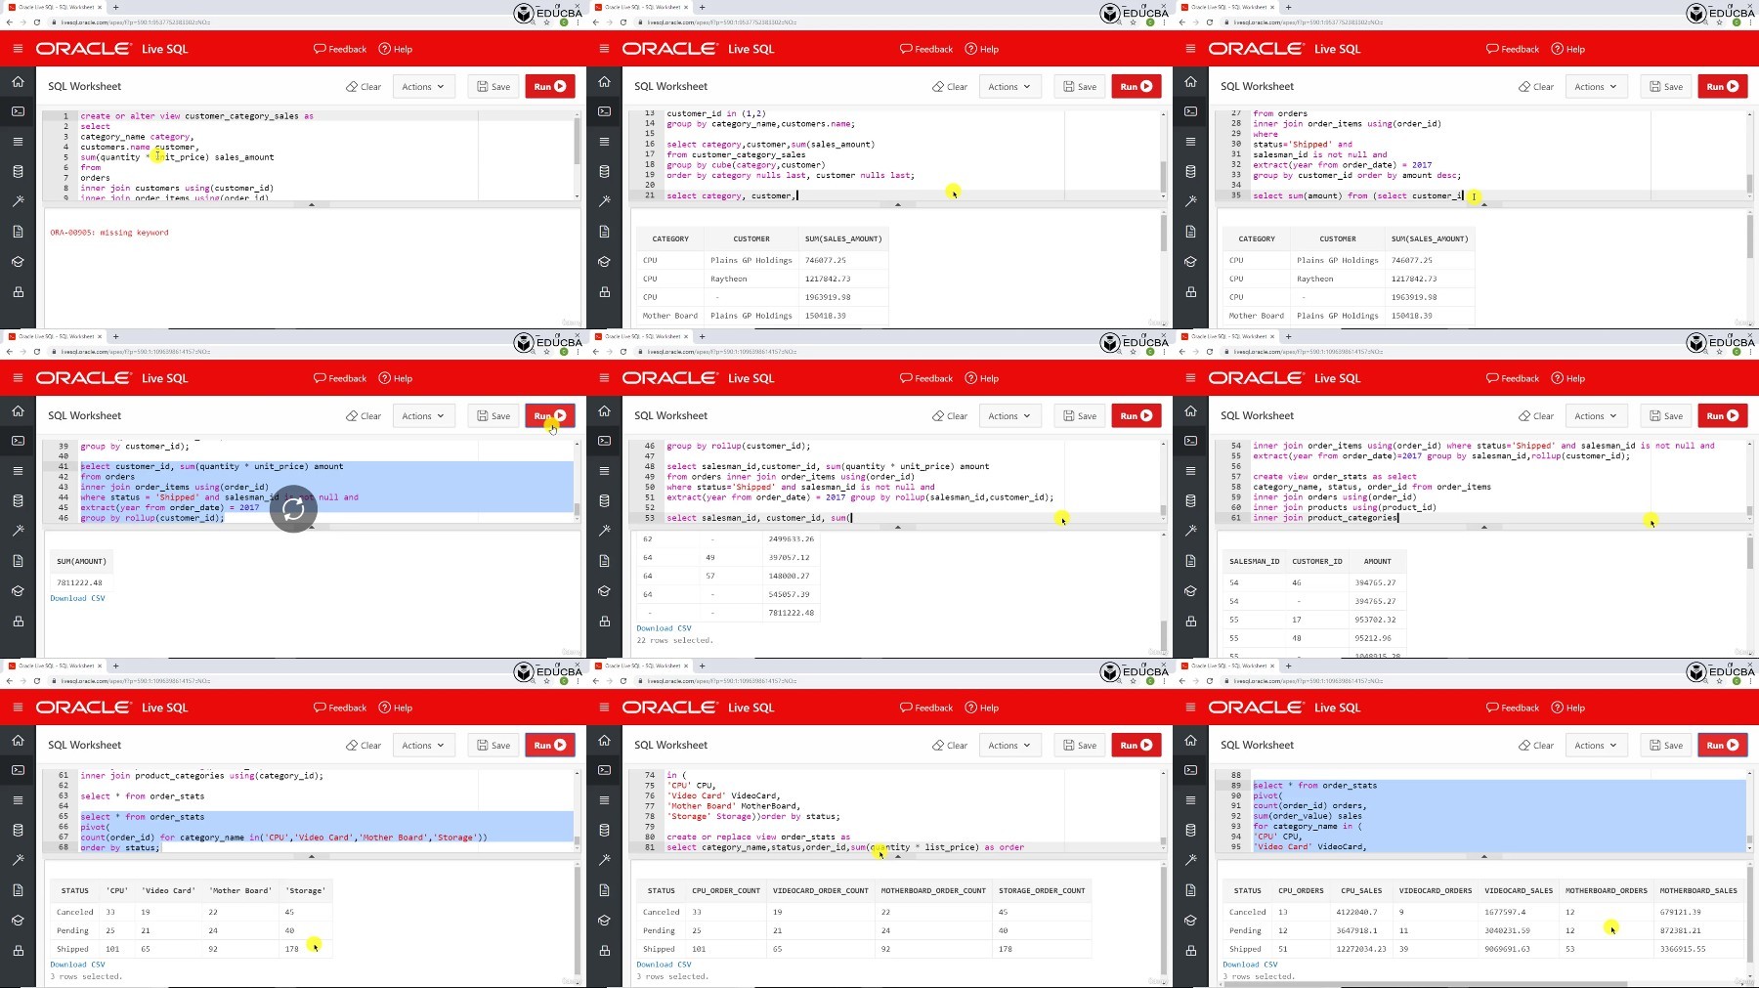Screen dimensions: 1759x988
Task: Click Clear in the ORA-00905 error worksheet
Action: [x=364, y=87]
